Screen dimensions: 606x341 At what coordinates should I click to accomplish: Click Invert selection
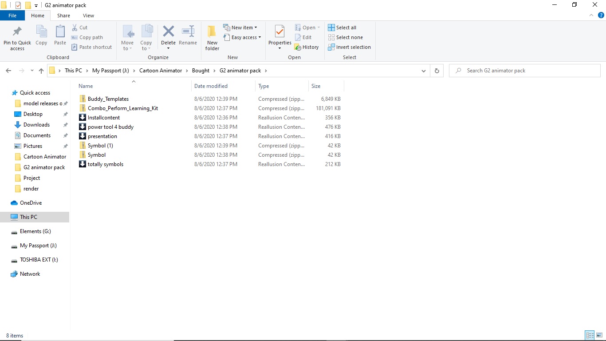pos(349,47)
